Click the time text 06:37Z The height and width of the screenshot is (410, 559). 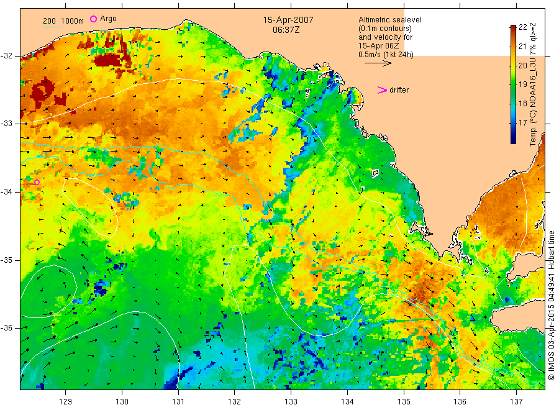pos(286,30)
